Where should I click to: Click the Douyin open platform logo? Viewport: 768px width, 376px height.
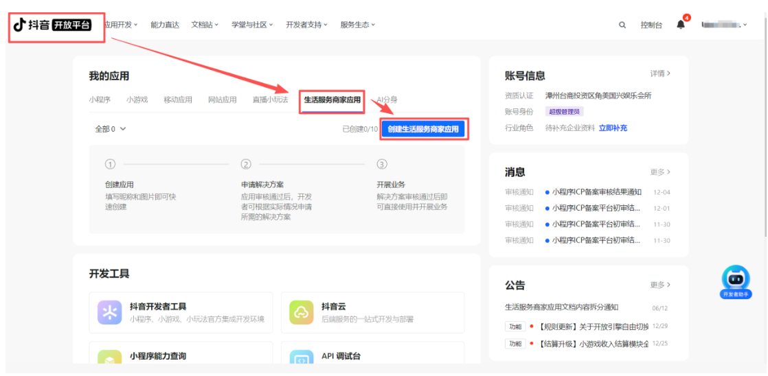point(52,25)
